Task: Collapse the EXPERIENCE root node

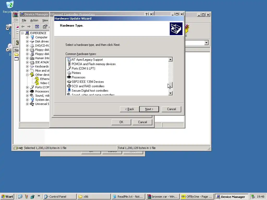Action: coord(22,33)
